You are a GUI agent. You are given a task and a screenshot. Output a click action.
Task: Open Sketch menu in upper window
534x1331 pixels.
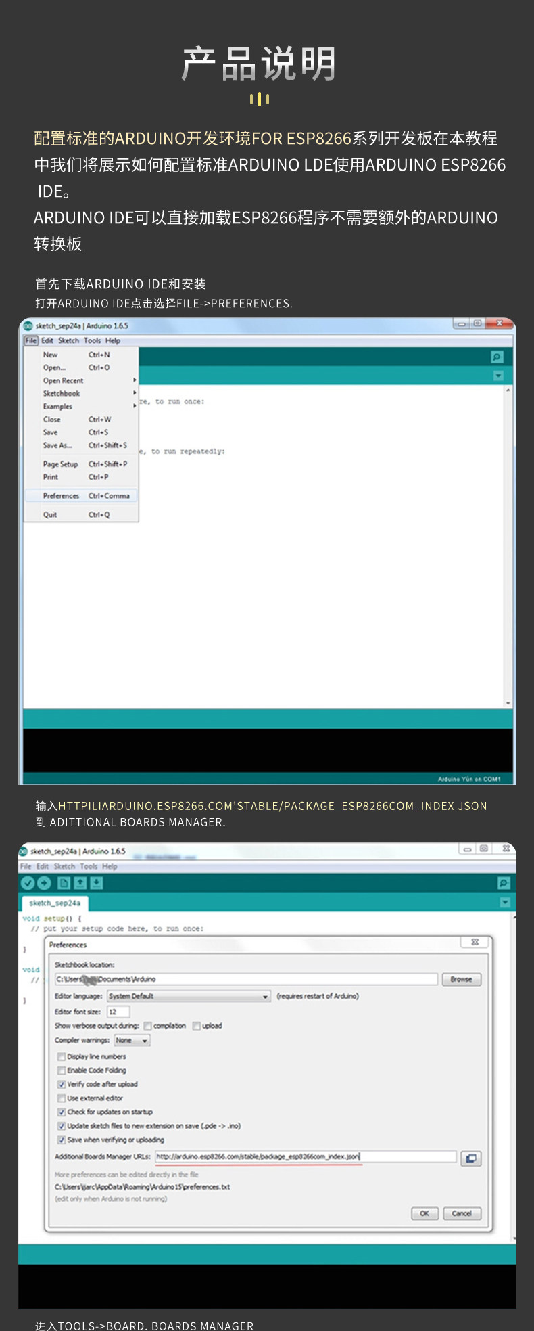click(68, 340)
